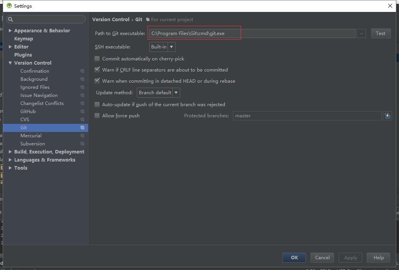The image size is (399, 270).
Task: Click the project-level icon next to Subversion
Action: 82,144
